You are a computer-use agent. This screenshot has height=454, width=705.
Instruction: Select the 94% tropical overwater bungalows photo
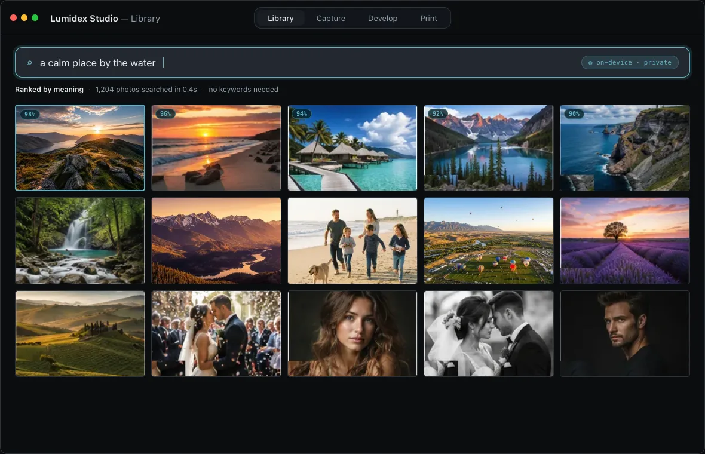352,148
